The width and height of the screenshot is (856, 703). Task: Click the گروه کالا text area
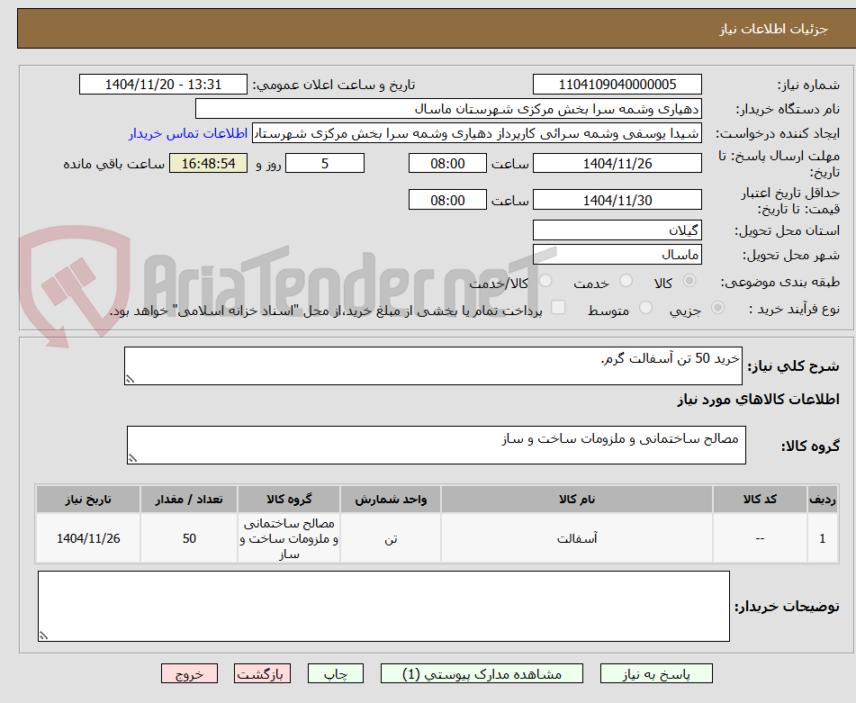(x=437, y=445)
